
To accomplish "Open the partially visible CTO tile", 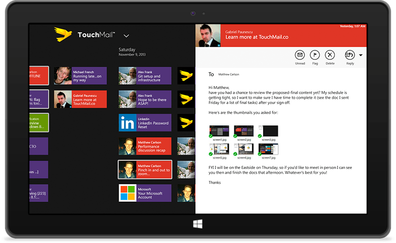I will [x=39, y=146].
